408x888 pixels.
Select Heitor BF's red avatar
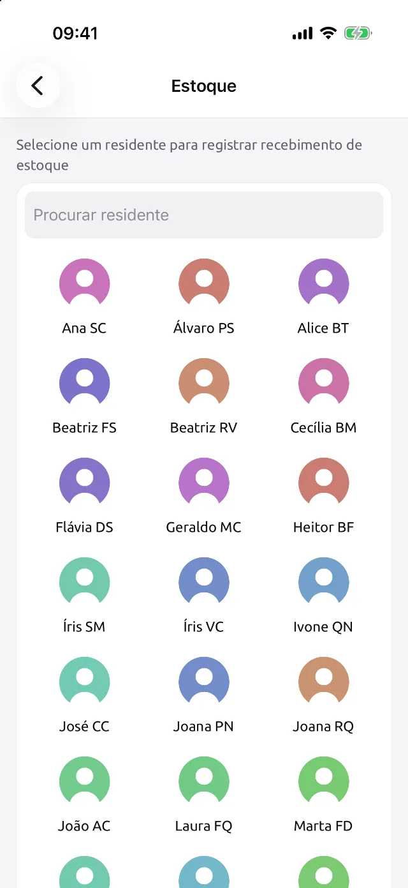[323, 483]
